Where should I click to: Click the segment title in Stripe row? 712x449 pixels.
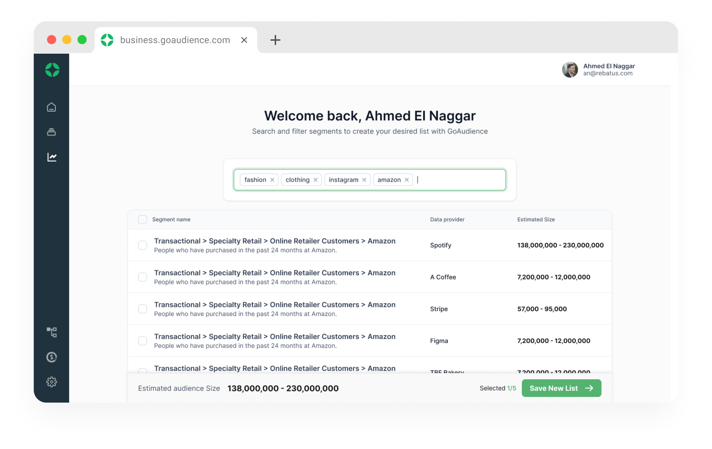pyautogui.click(x=275, y=304)
